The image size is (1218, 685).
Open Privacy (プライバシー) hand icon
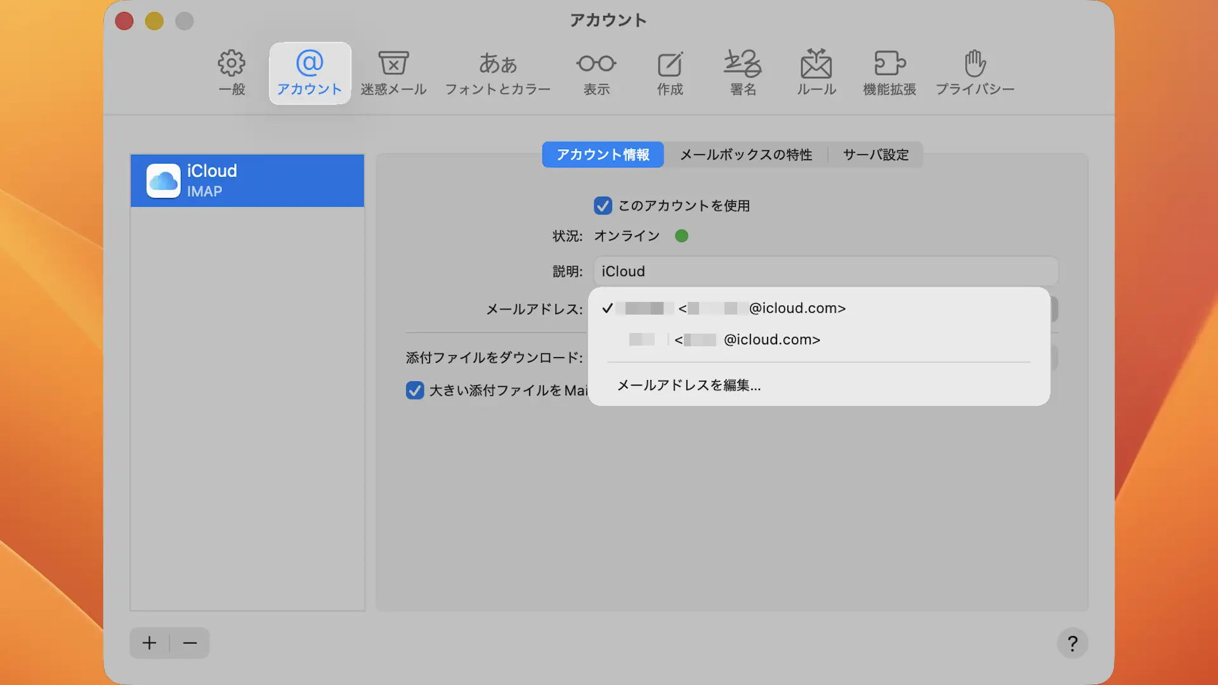tap(975, 72)
